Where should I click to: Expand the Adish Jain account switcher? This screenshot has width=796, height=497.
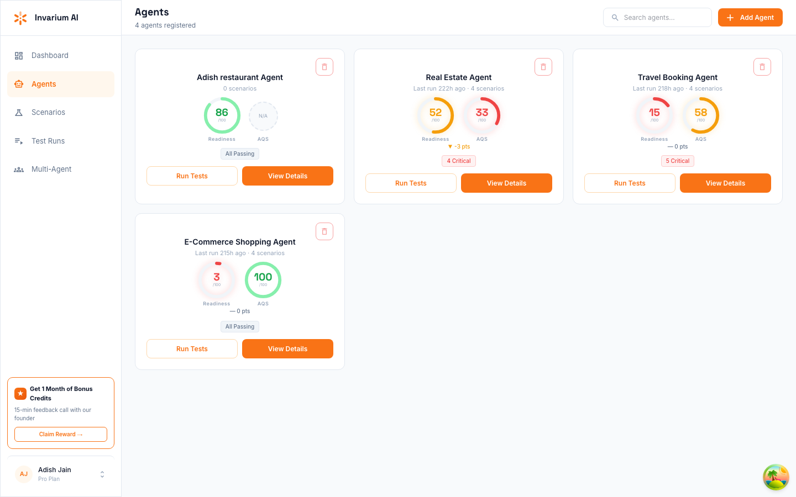(102, 474)
